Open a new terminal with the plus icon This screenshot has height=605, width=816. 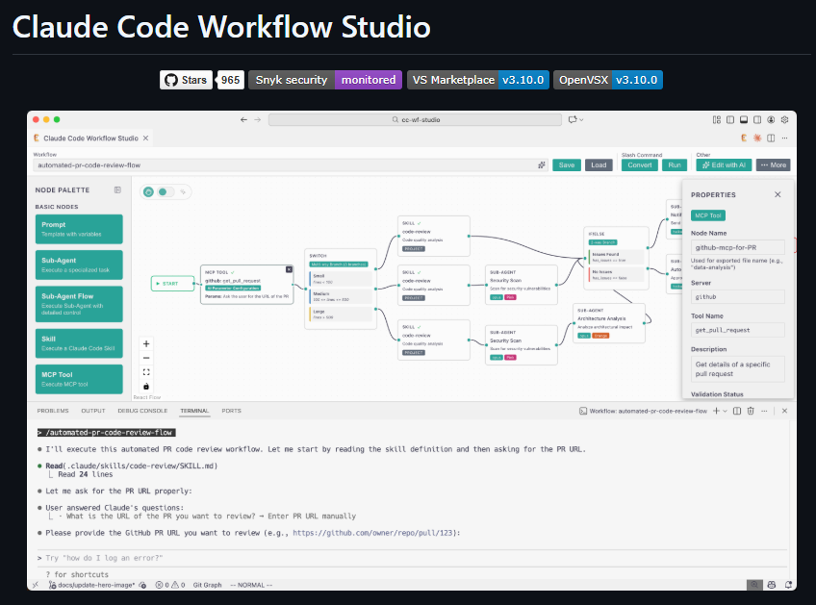tap(716, 411)
